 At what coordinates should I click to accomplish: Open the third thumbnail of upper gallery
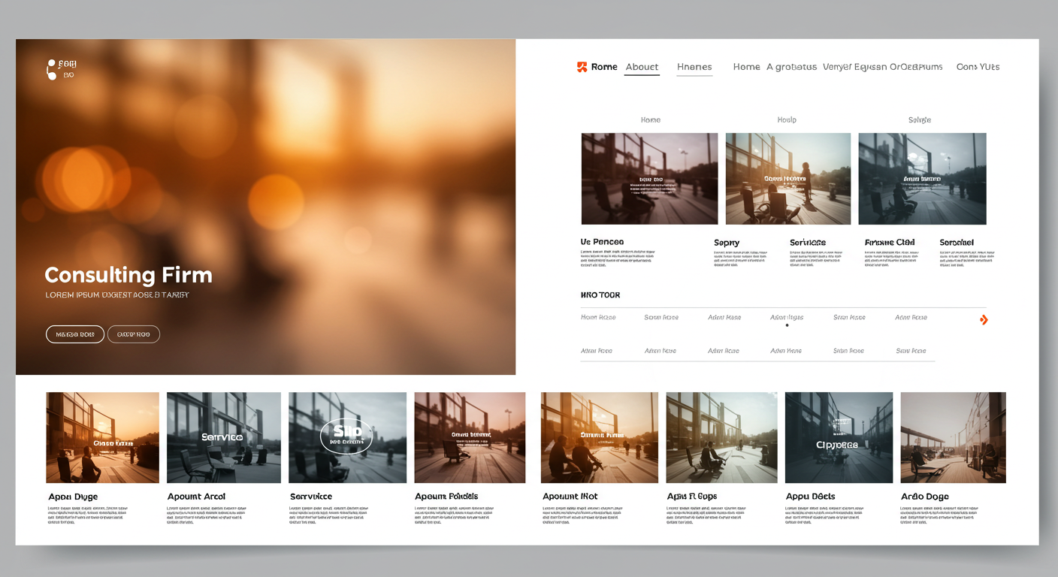pos(922,179)
